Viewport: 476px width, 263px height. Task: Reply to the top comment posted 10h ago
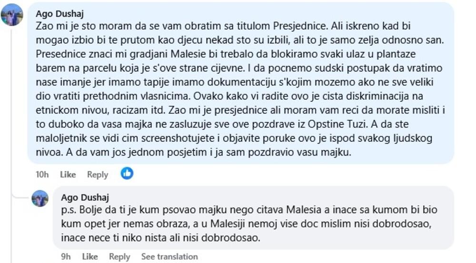point(98,175)
